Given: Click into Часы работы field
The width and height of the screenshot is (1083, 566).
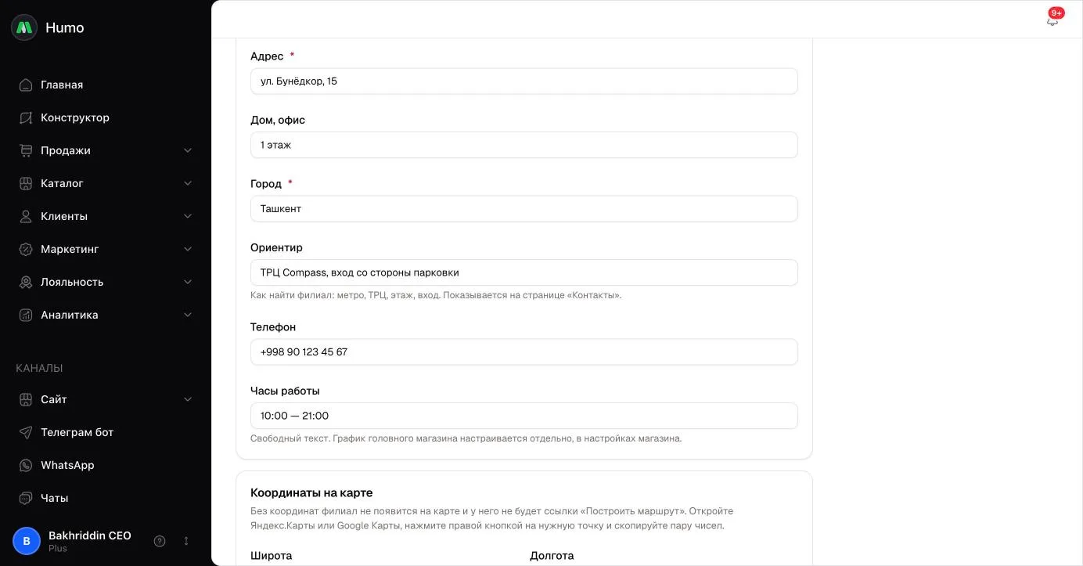Looking at the screenshot, I should click(524, 416).
